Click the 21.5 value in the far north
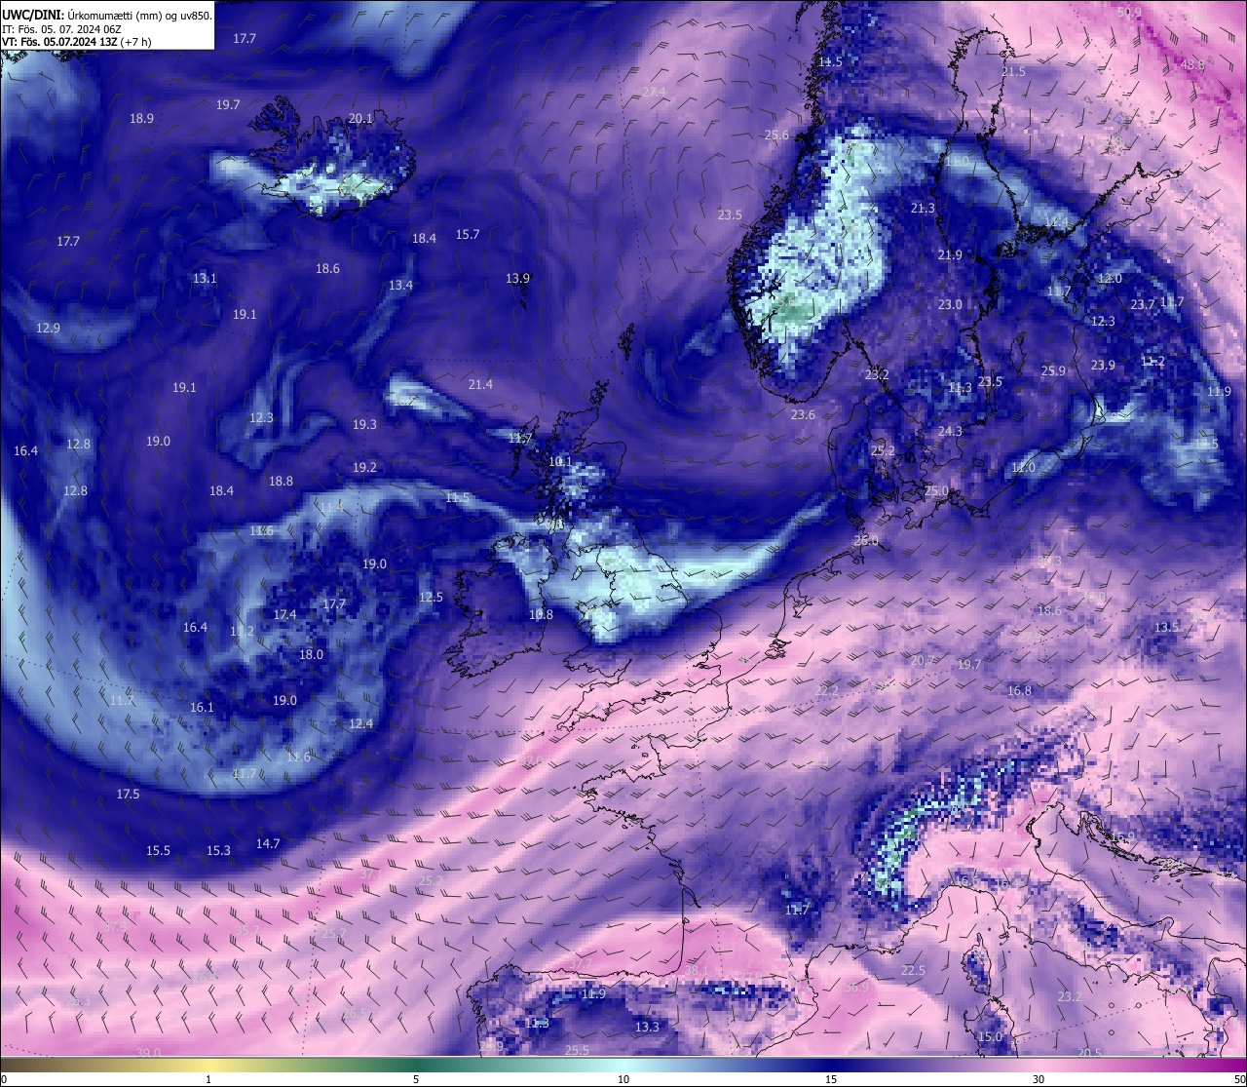This screenshot has width=1247, height=1087. [1013, 71]
